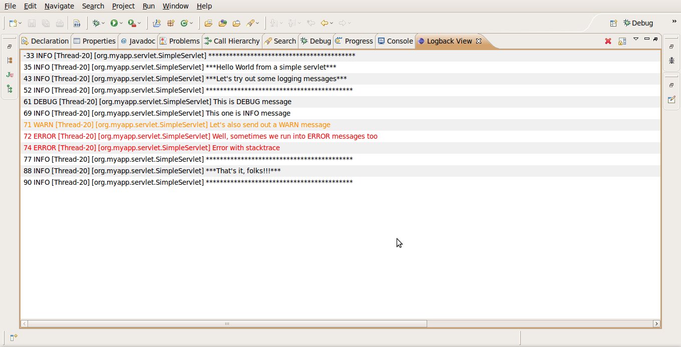Click the JUnit icon in the left sidebar

click(x=9, y=75)
